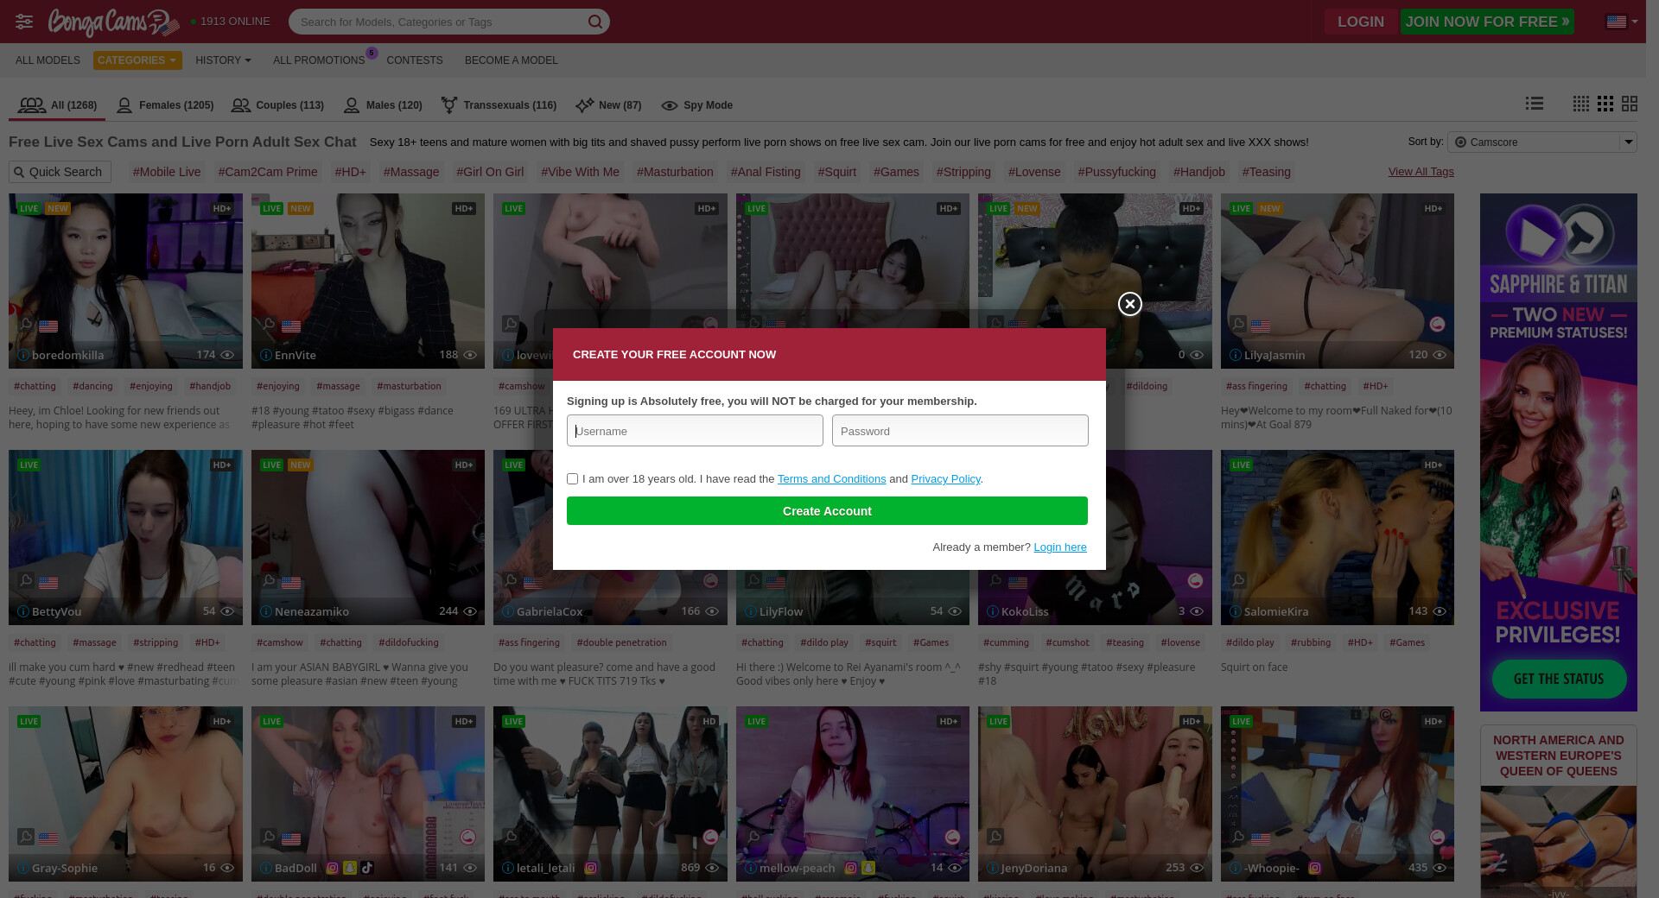Open the language flag selector
The width and height of the screenshot is (1659, 898).
click(1621, 22)
